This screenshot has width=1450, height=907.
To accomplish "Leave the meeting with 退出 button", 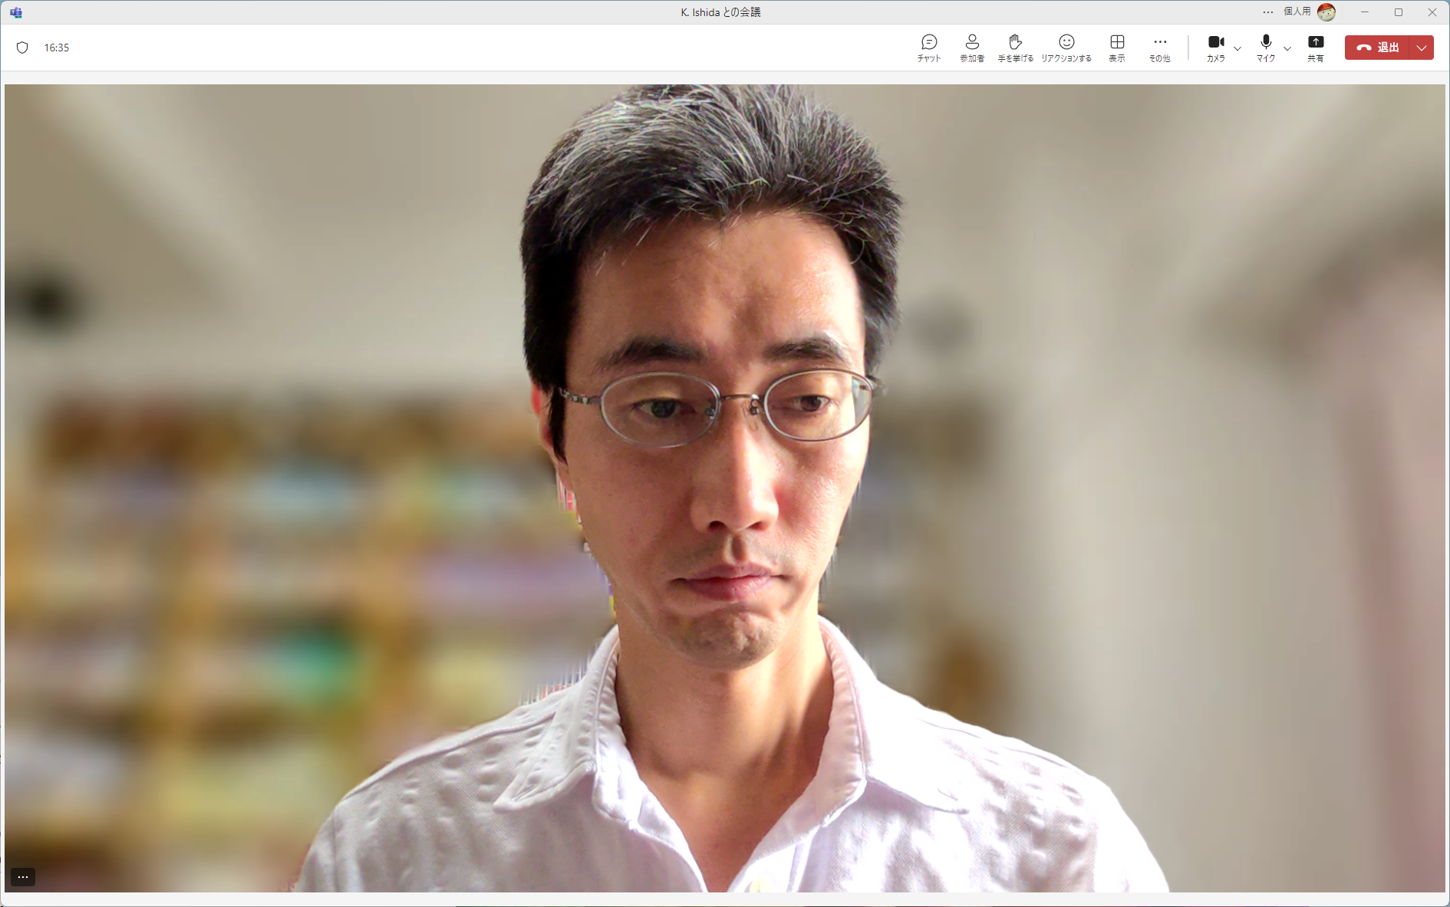I will (1377, 48).
